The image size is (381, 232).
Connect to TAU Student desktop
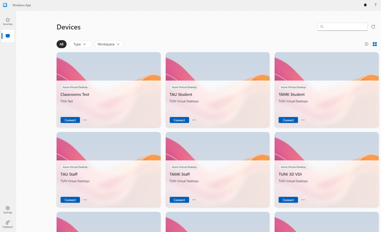[179, 120]
